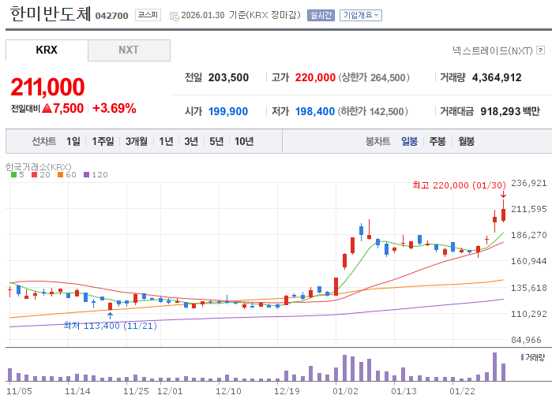Open the Nextrade help question icon
This screenshot has height=399, width=552.
(540, 50)
